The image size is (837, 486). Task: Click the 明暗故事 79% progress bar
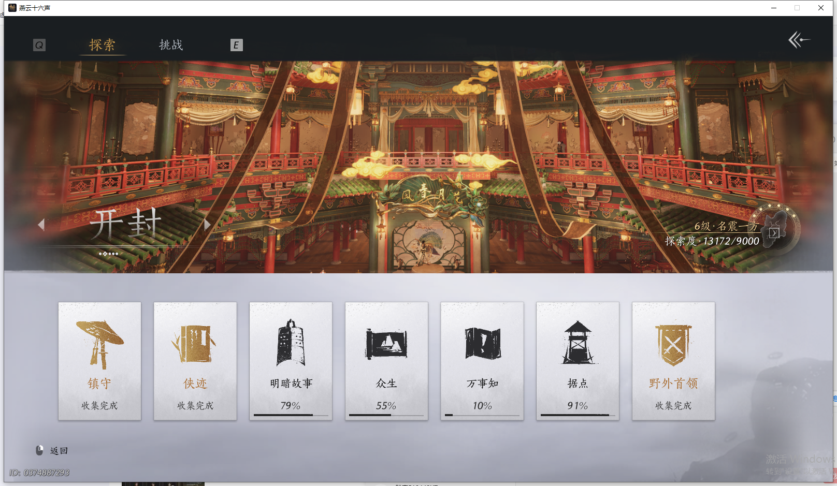pyautogui.click(x=291, y=415)
